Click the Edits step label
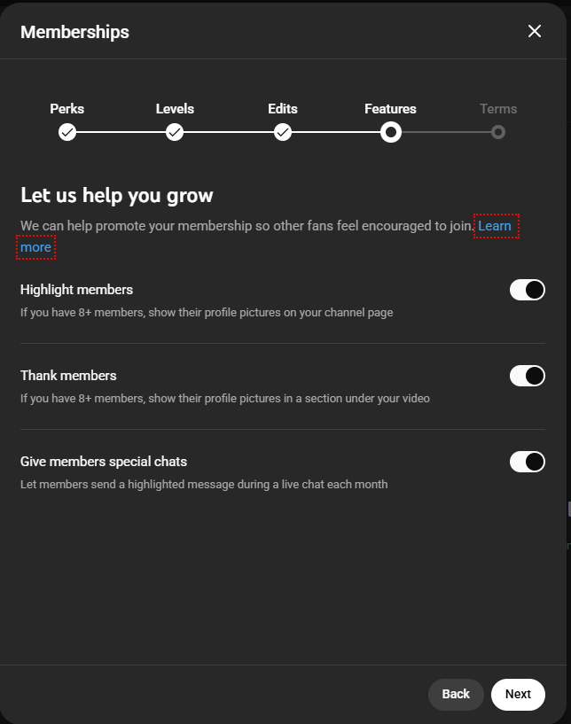The height and width of the screenshot is (724, 571). (x=282, y=108)
